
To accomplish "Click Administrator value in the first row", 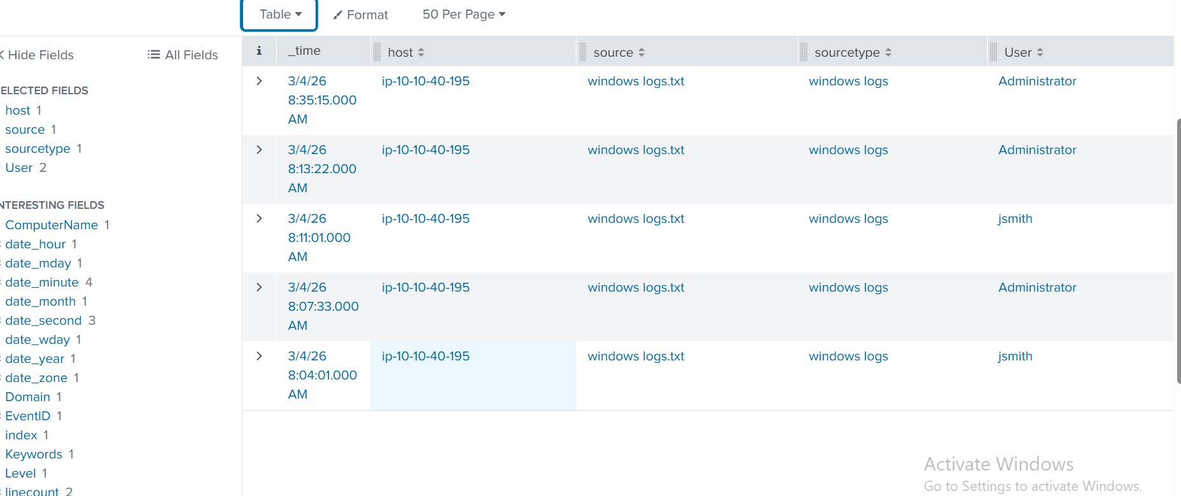I will click(1037, 81).
